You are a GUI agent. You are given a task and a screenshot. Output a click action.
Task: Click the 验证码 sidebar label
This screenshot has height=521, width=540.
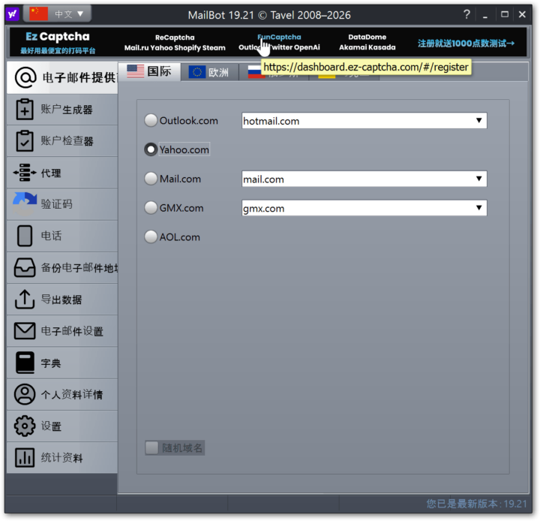[56, 204]
